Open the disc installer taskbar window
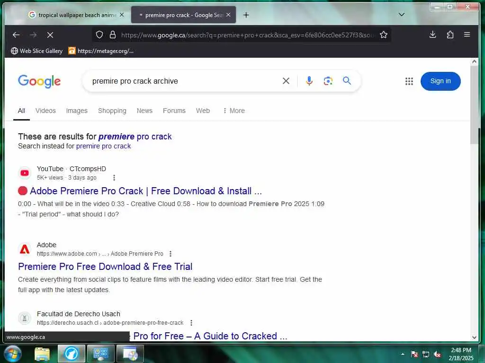Viewport: 485px width, 363px height. 130,354
